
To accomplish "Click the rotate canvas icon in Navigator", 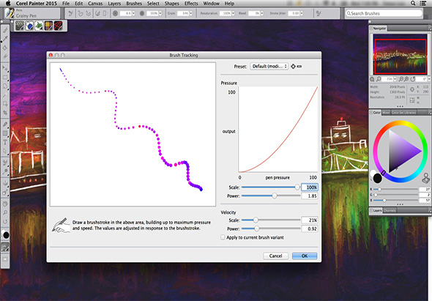I will click(413, 79).
